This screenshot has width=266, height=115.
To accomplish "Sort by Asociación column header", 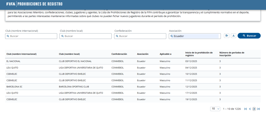I will [143, 54].
